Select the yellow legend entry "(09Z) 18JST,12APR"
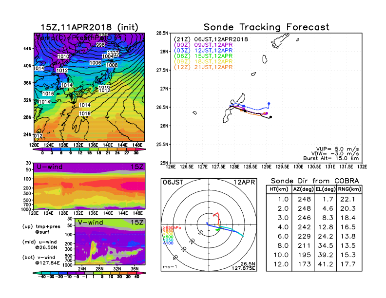386x298 pixels. 203,62
